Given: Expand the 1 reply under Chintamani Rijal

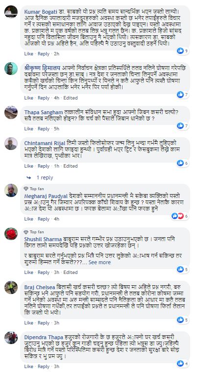Looking at the screenshot, I should [40, 177].
